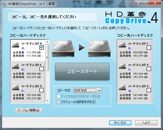Uncheck source Hard Disk 0 (C.) checkbox
This screenshot has height=130, width=163.
(42, 48)
